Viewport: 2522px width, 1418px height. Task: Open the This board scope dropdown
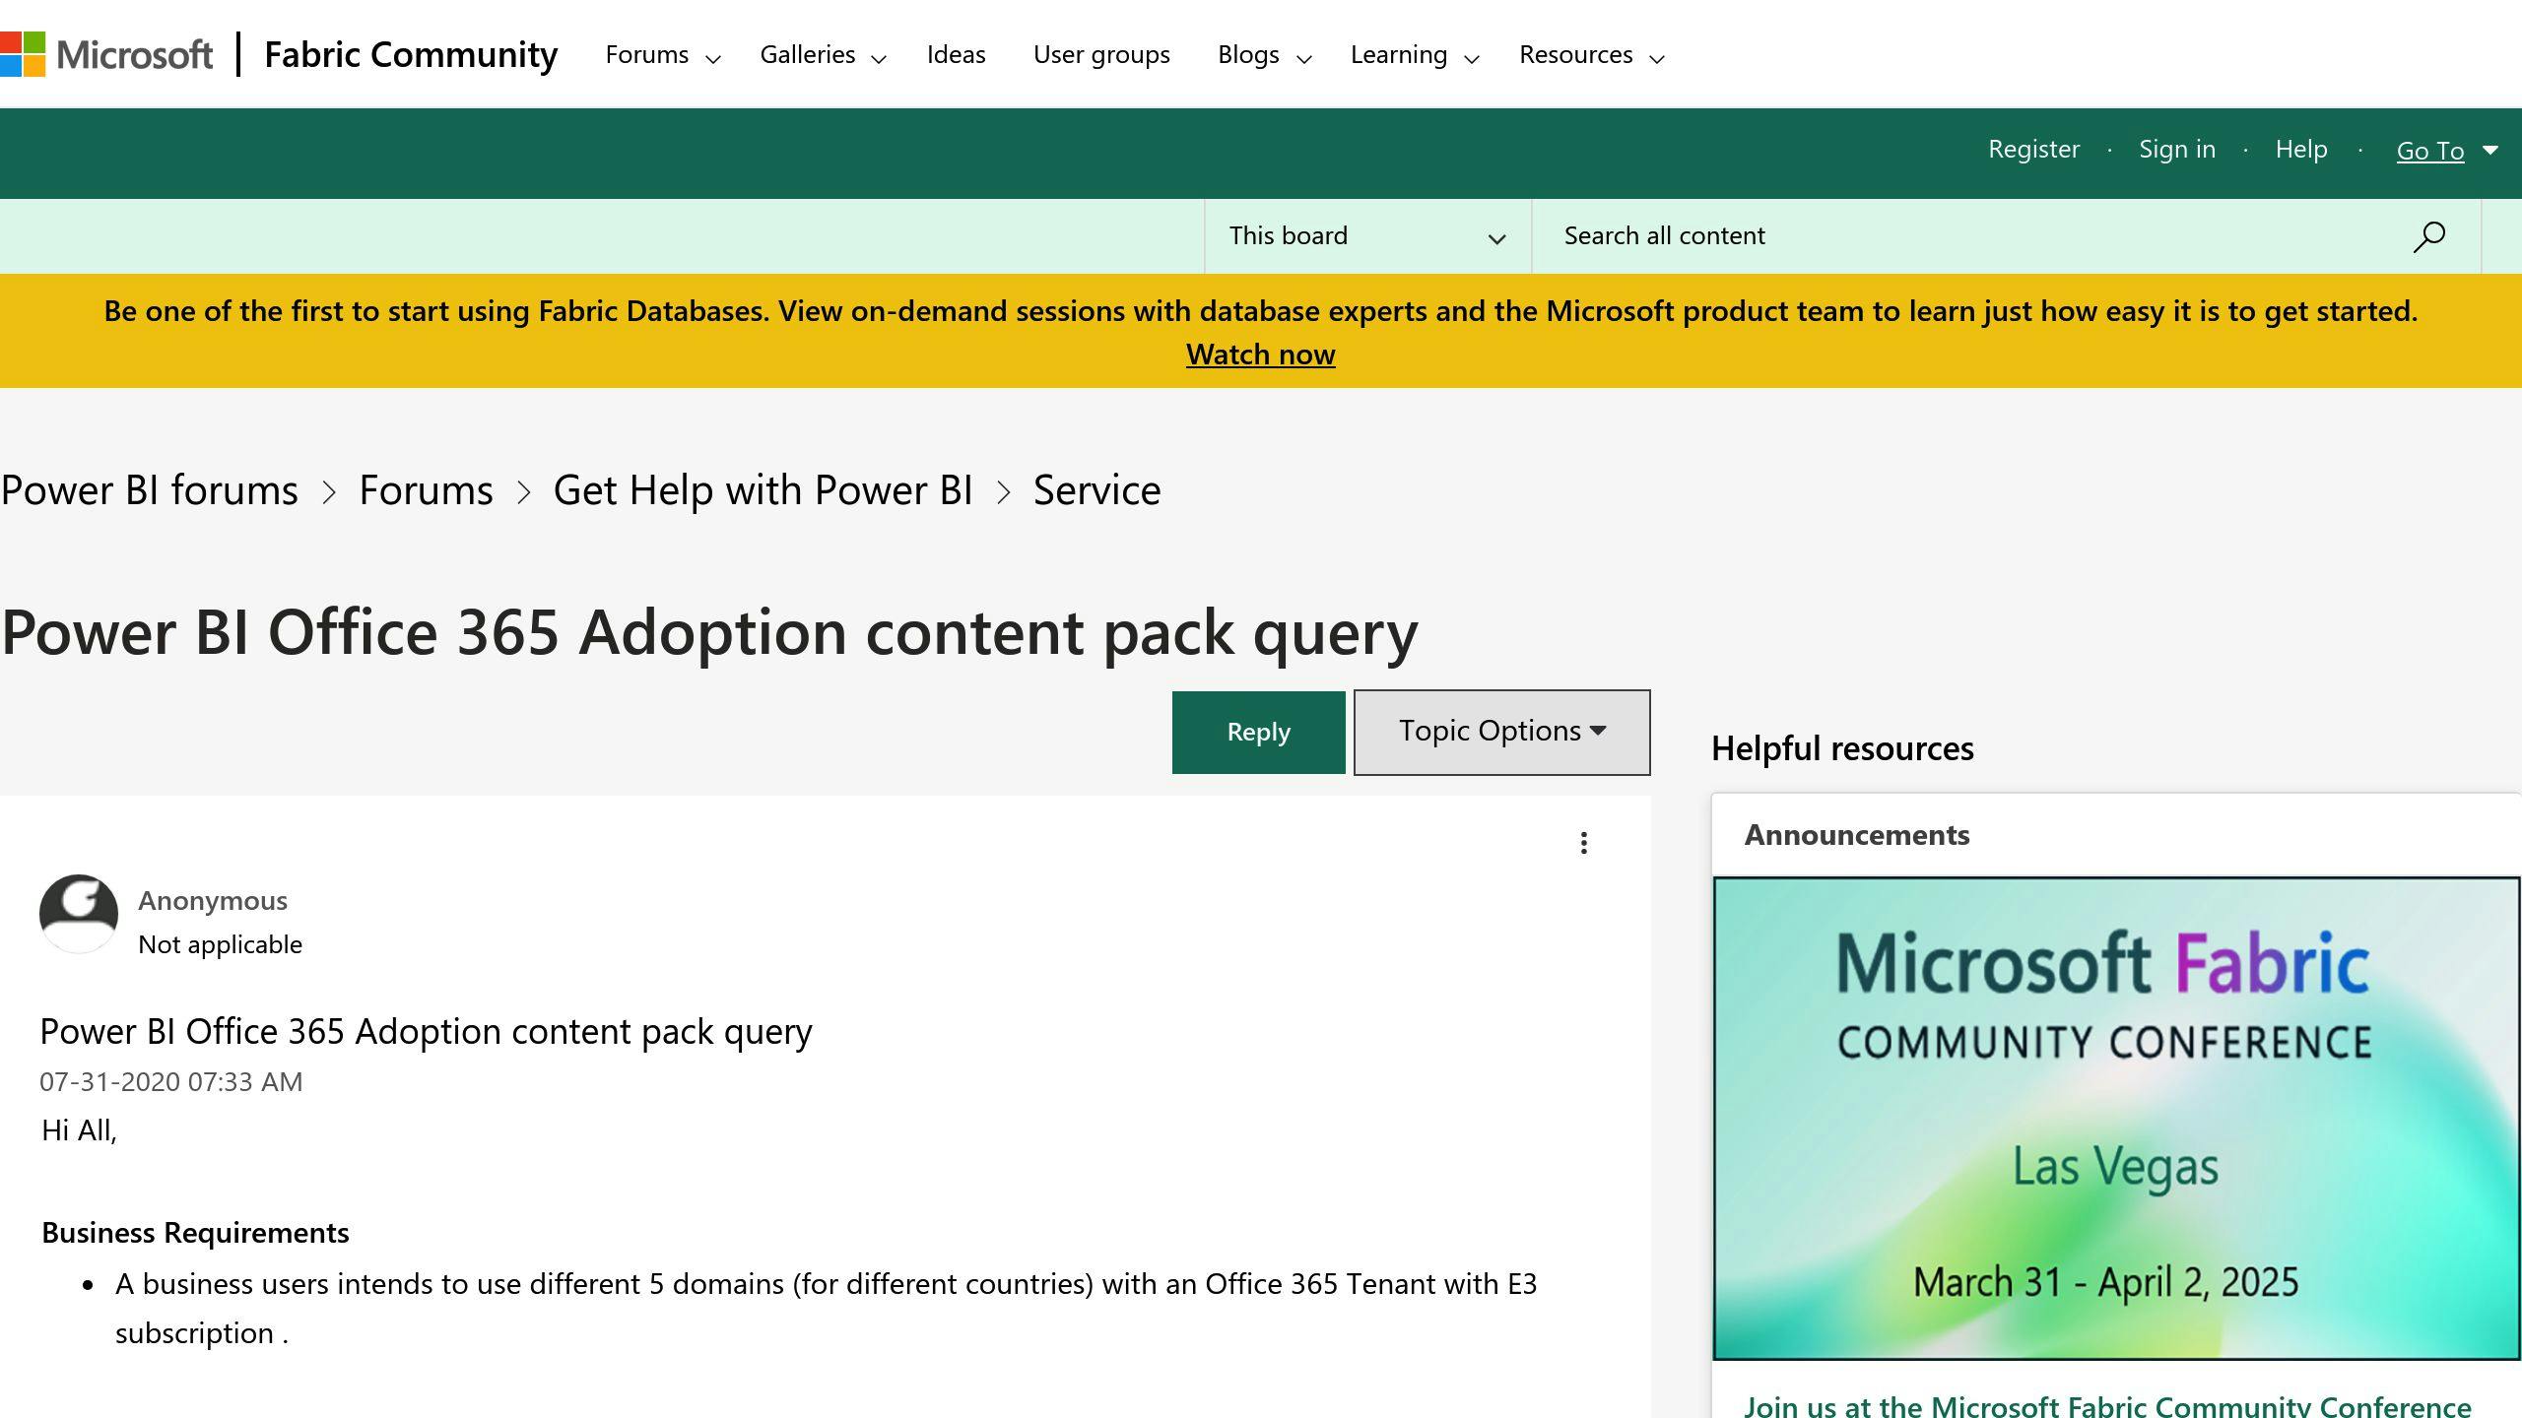point(1367,236)
